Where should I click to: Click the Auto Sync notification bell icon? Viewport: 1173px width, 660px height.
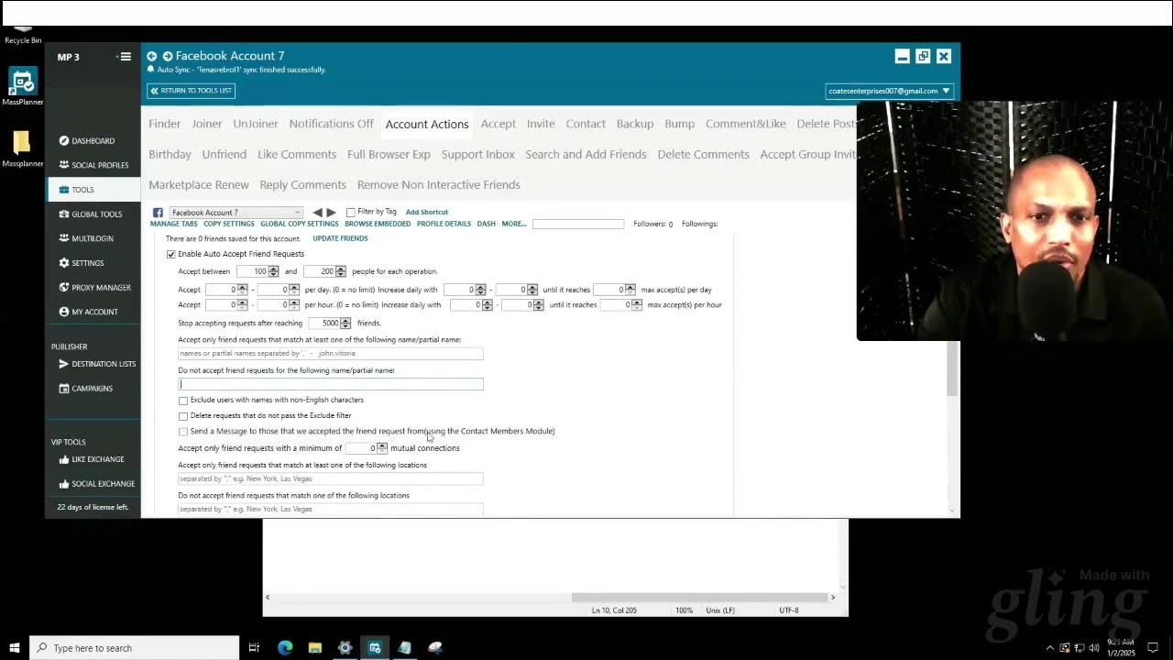[x=151, y=70]
